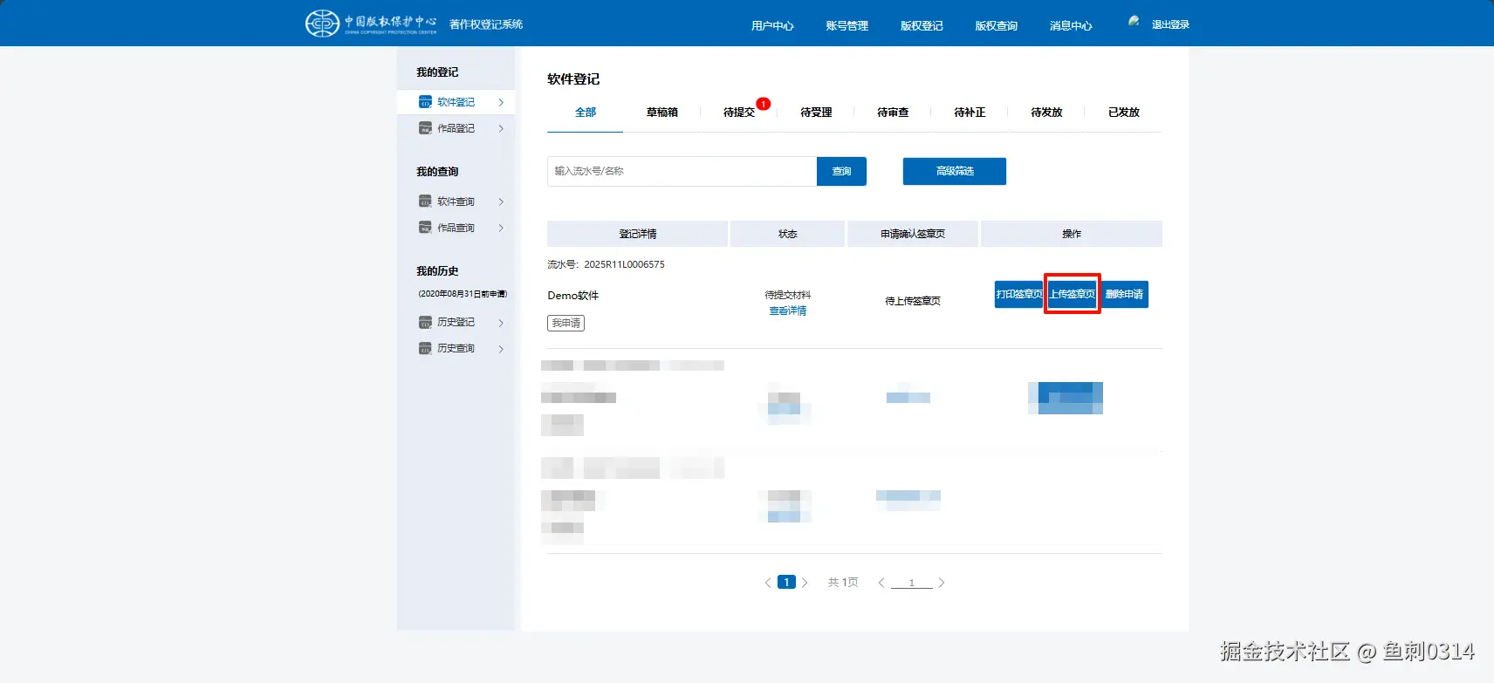1494x683 pixels.
Task: Click the 待提交材料 status text
Action: (x=787, y=295)
